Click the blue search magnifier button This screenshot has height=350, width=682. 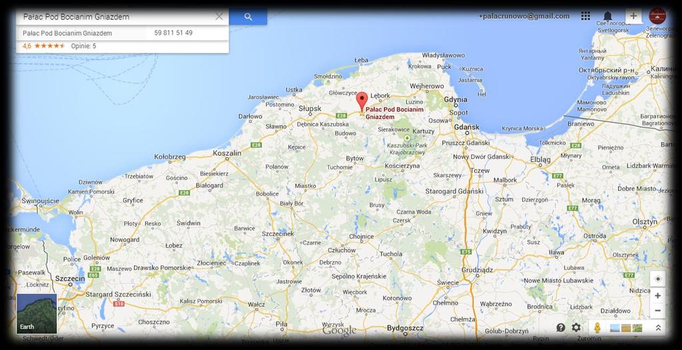point(248,17)
